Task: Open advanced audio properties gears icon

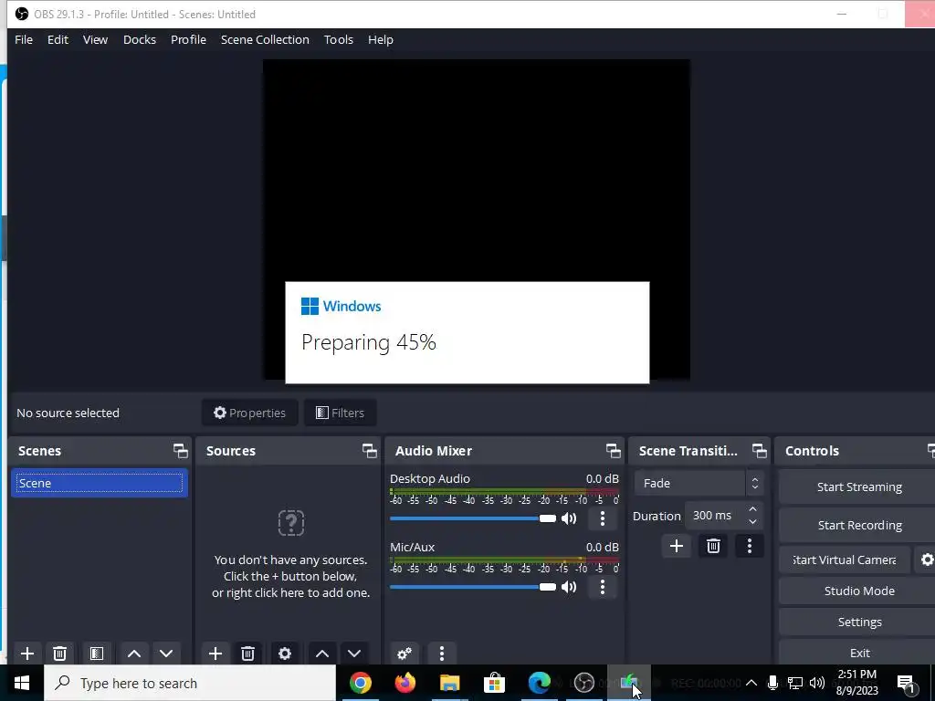Action: pos(404,654)
